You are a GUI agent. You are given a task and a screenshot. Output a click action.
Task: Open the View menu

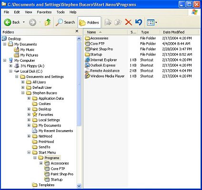click(29, 12)
